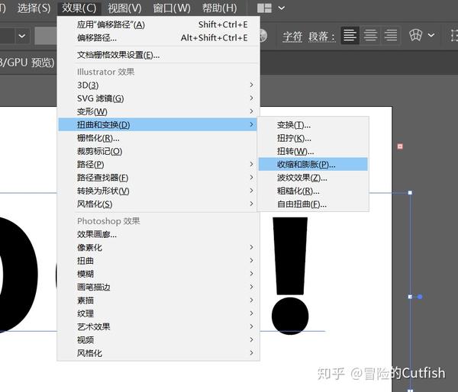Image resolution: width=458 pixels, height=392 pixels.
Task: Expand the SVG 滤镜(G) submenu
Action: 159,98
